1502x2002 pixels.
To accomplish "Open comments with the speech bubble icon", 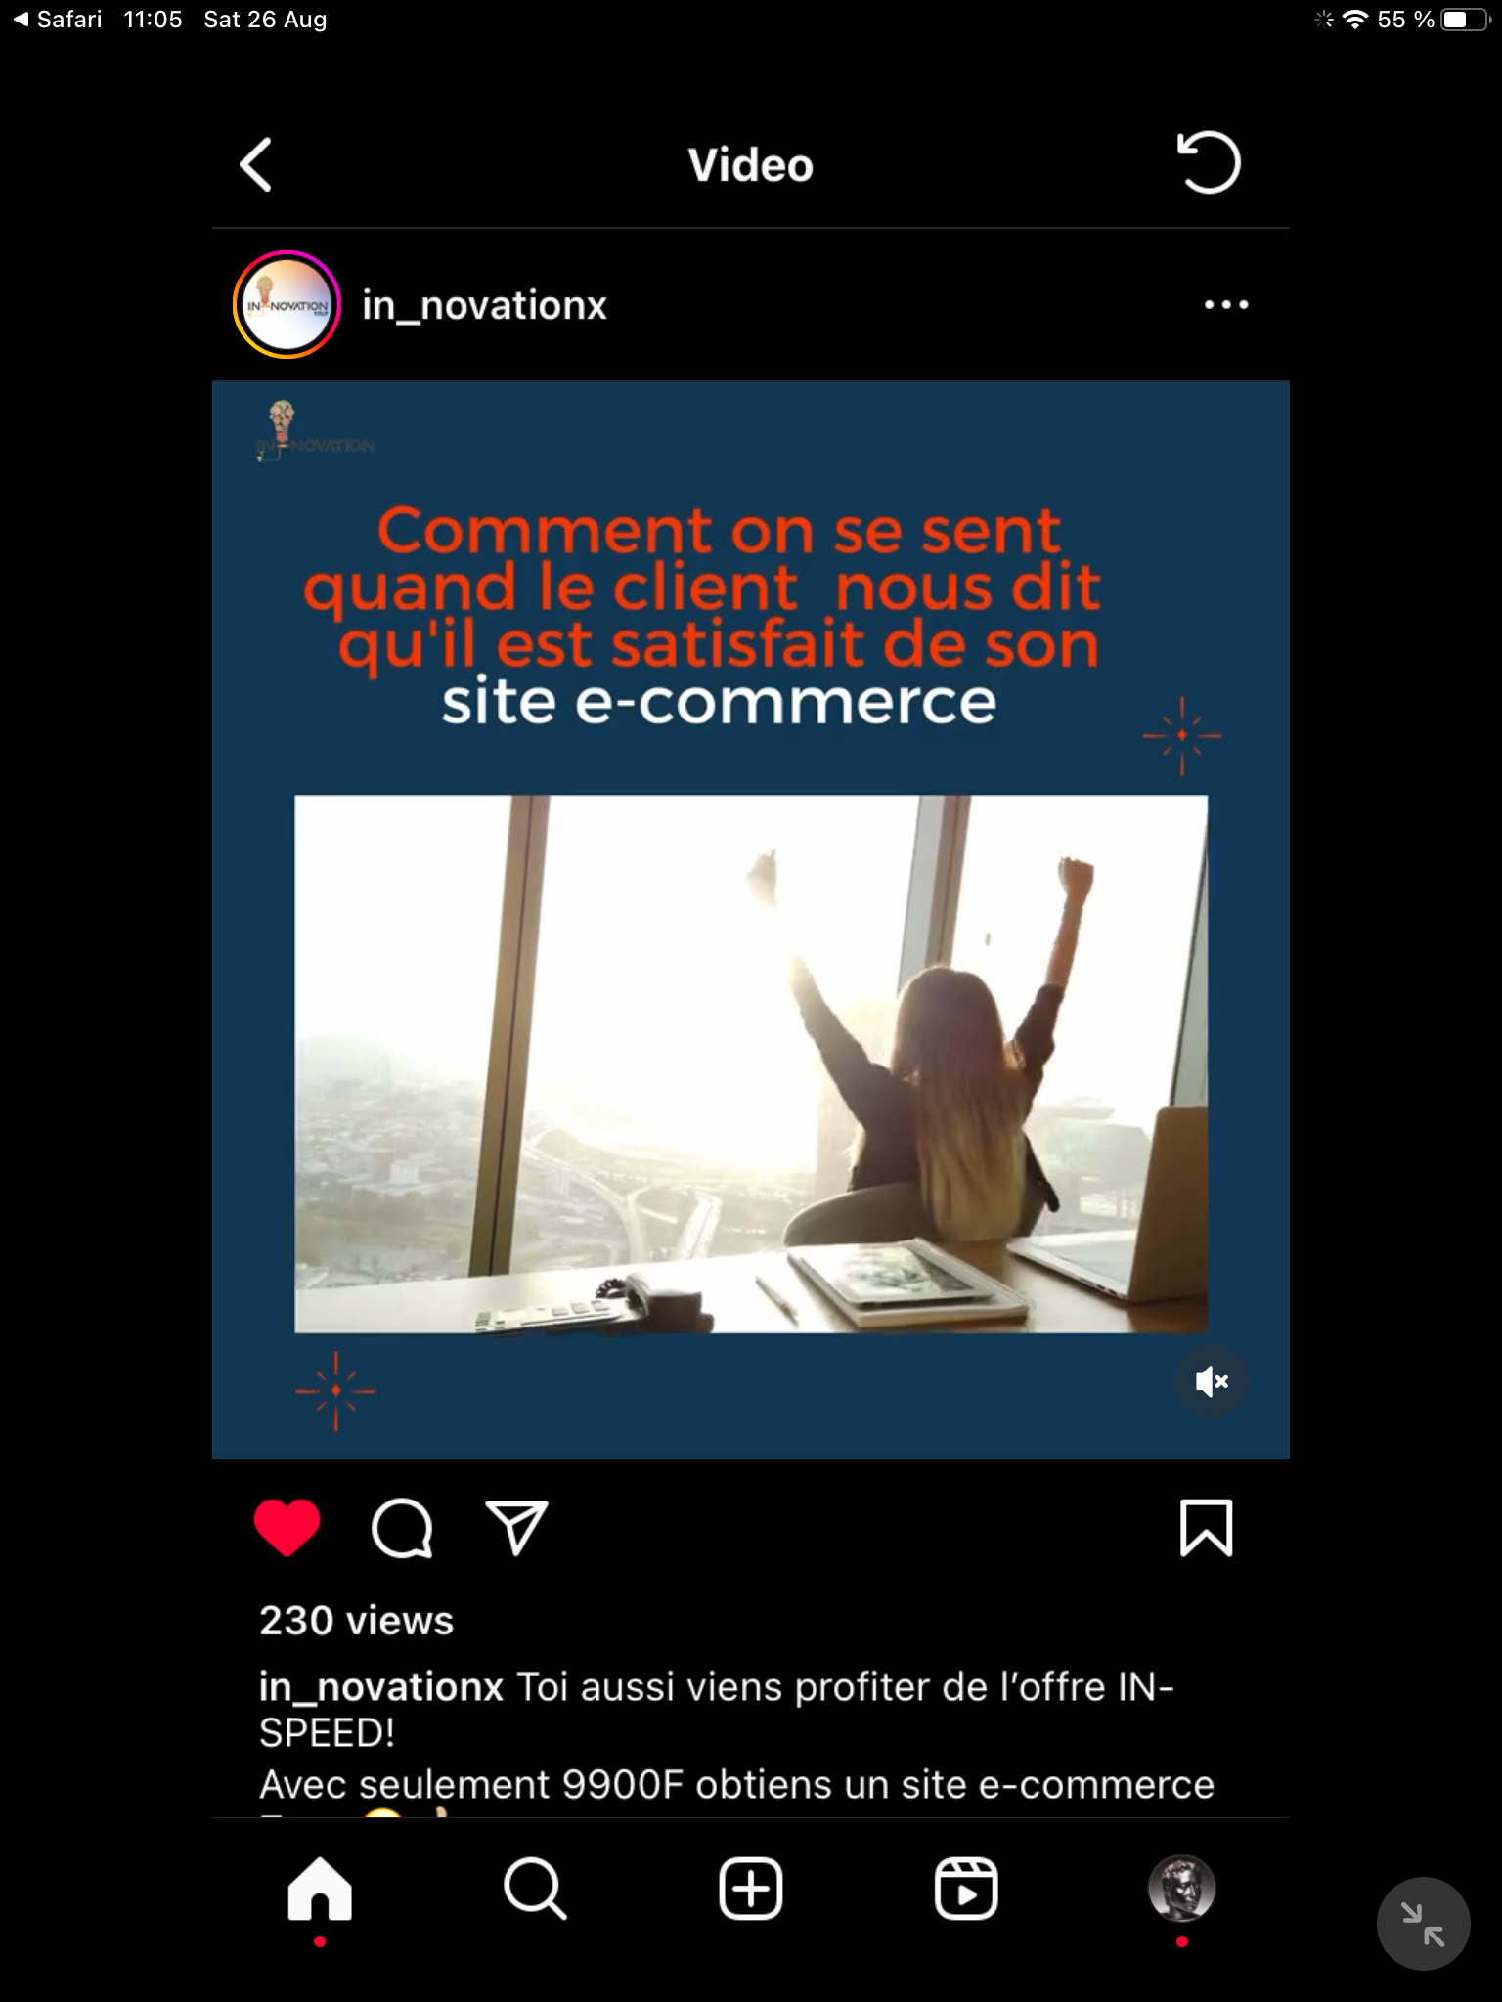I will [x=402, y=1528].
